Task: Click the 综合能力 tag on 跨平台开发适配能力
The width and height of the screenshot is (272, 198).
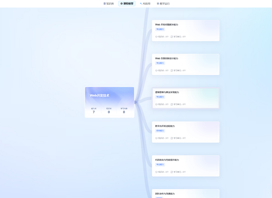Action: point(160,131)
